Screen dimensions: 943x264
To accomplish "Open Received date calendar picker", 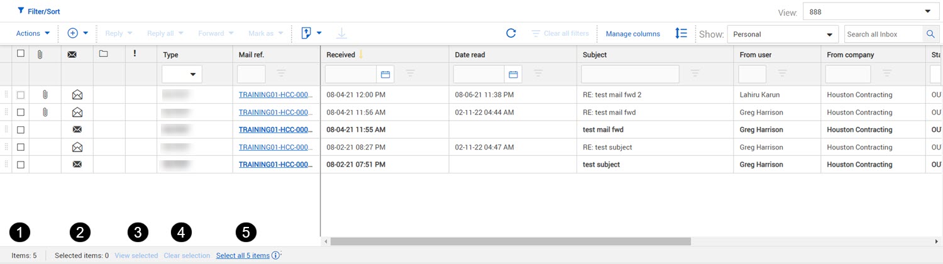I will tap(385, 74).
